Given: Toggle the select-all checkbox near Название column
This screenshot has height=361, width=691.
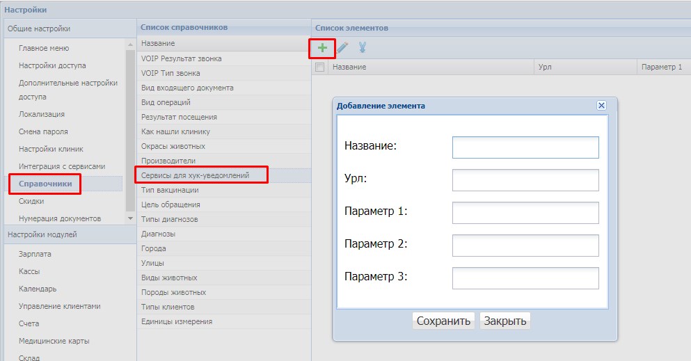Looking at the screenshot, I should tap(320, 67).
